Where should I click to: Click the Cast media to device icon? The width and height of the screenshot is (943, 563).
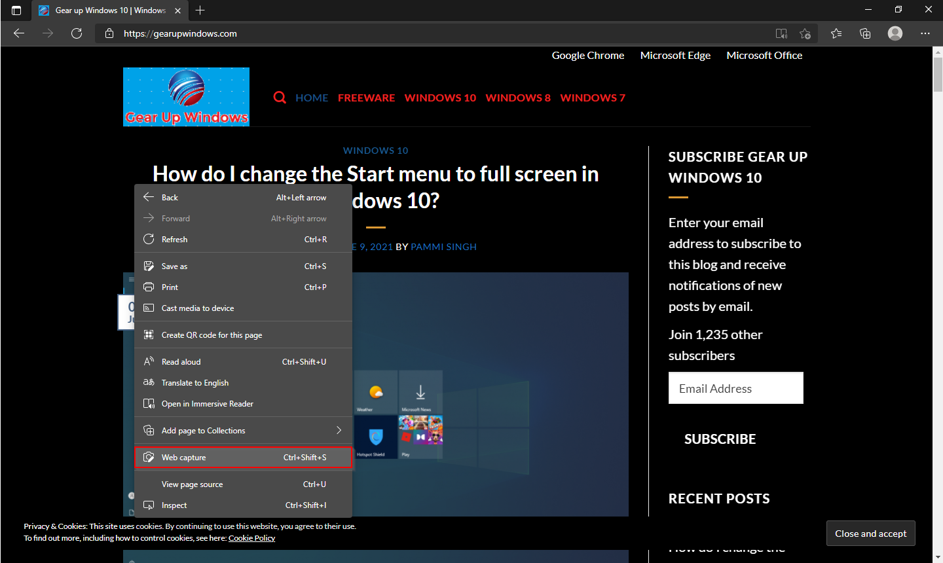tap(149, 308)
